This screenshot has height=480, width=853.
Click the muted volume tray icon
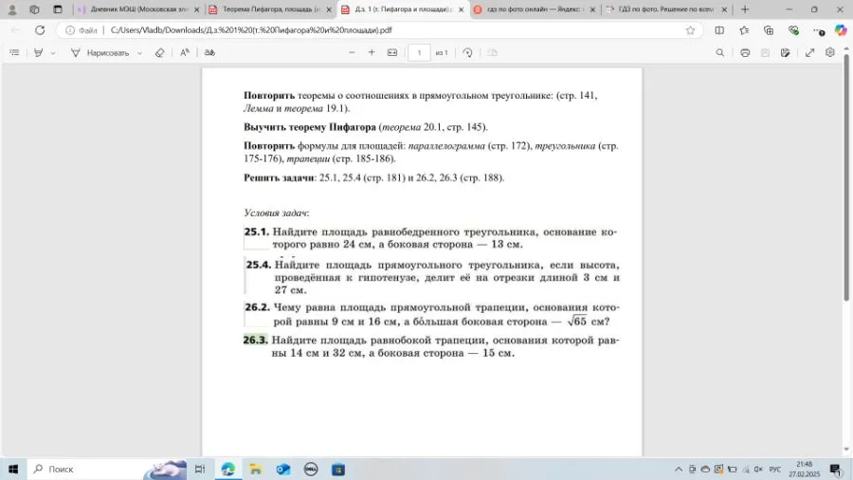click(758, 470)
